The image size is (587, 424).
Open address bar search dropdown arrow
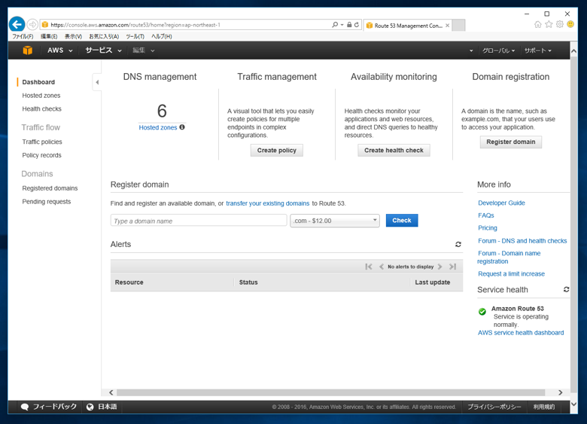click(342, 25)
